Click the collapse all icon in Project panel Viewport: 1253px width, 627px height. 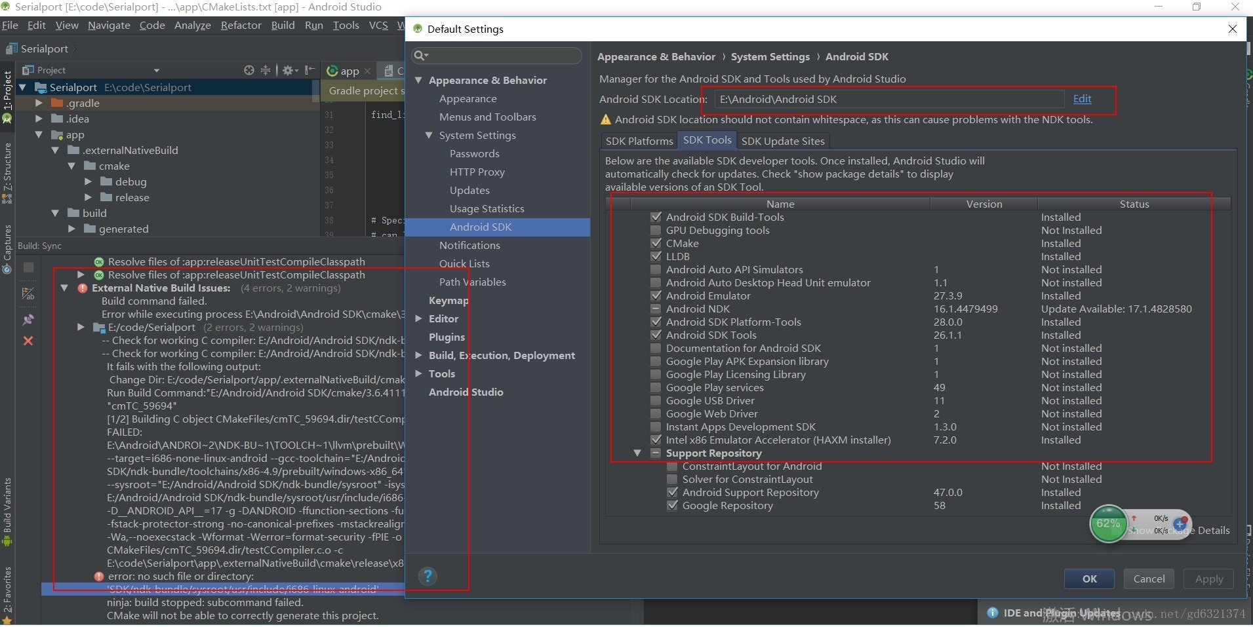click(266, 70)
